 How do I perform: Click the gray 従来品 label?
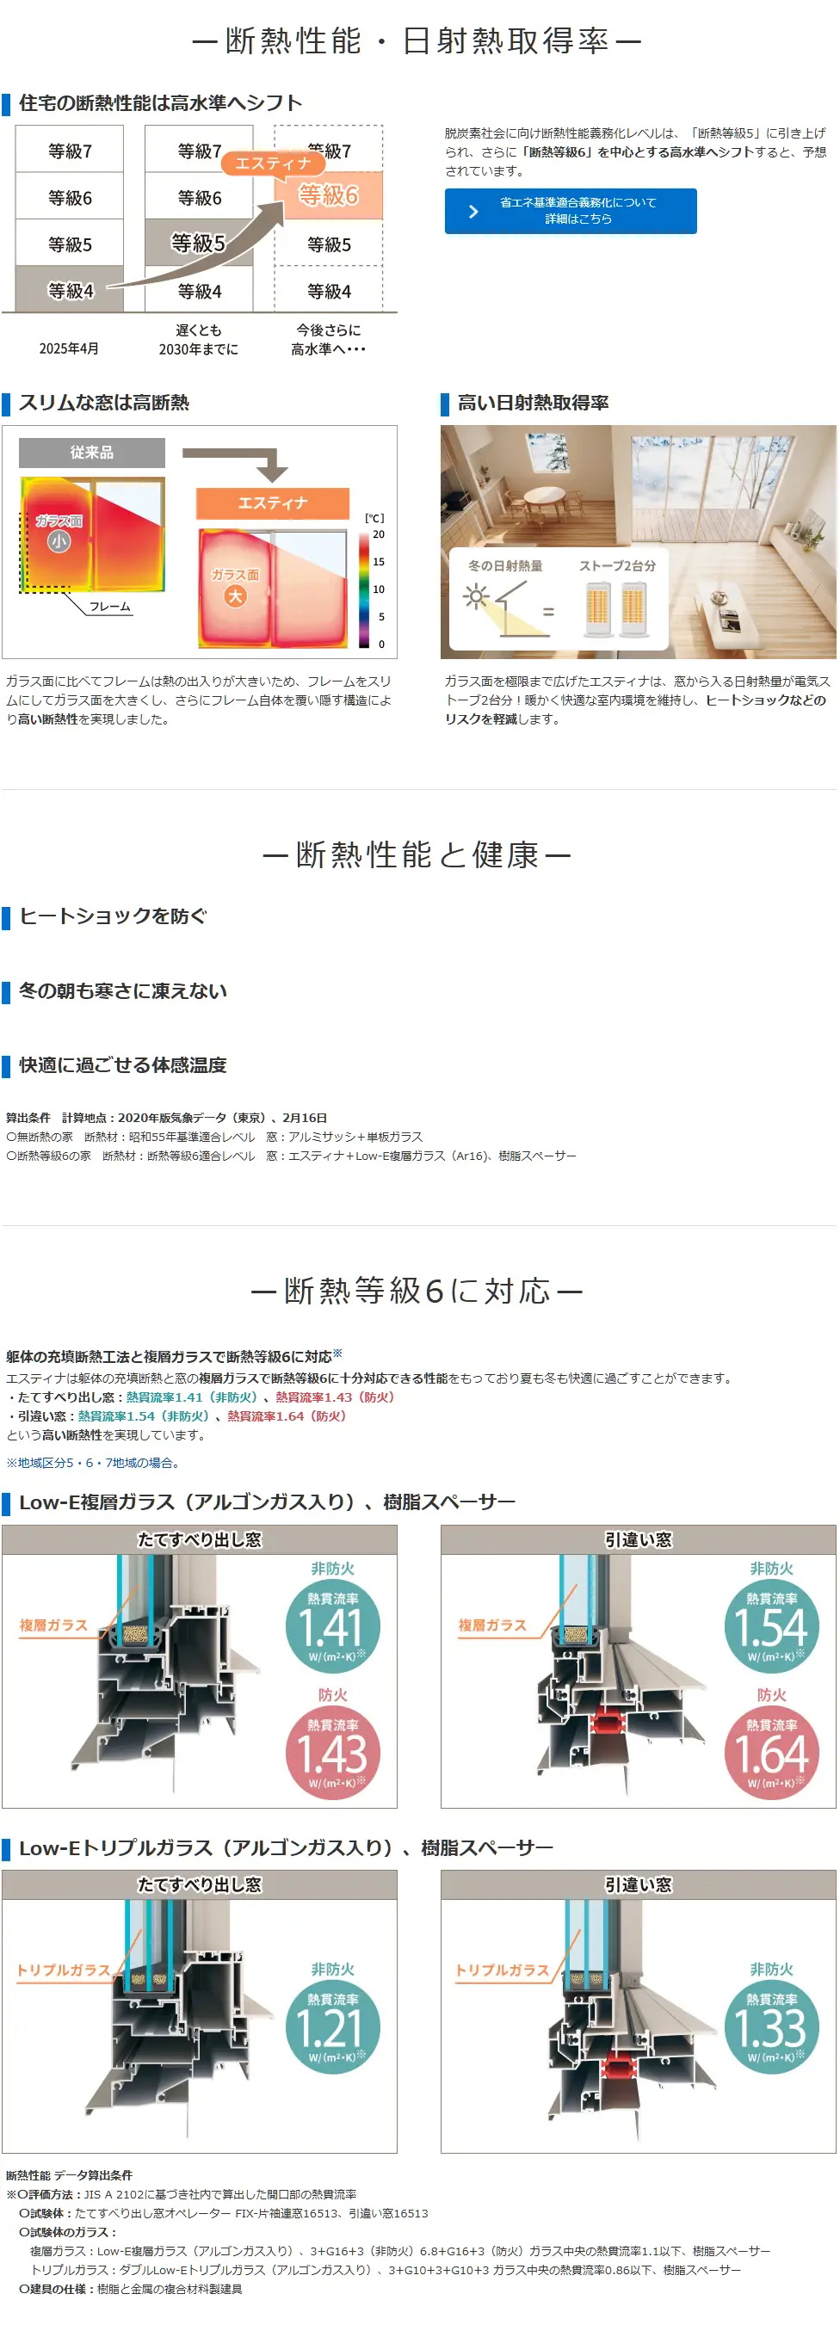[92, 453]
